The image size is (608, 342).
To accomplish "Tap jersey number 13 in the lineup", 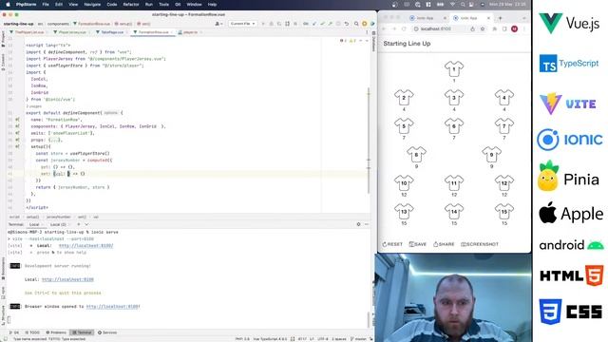I will click(404, 212).
